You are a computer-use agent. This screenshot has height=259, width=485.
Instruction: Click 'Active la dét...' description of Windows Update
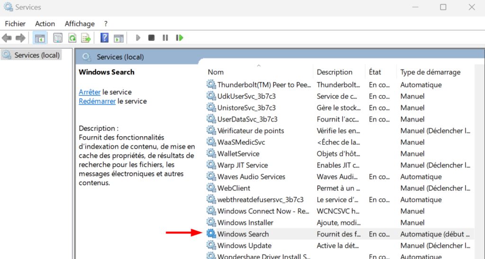pyautogui.click(x=338, y=246)
